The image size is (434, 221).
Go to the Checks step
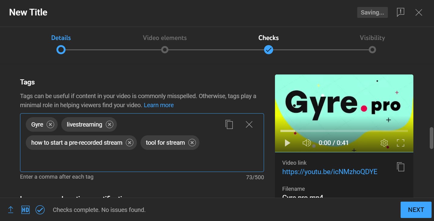tap(269, 38)
